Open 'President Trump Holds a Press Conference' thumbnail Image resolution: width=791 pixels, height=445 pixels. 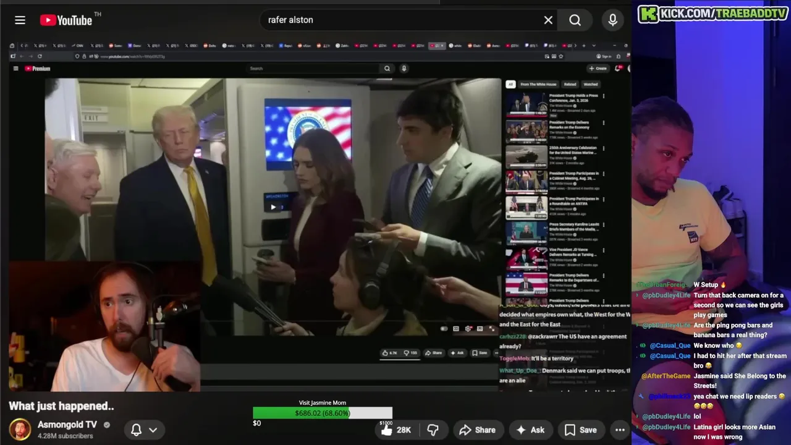(x=527, y=104)
